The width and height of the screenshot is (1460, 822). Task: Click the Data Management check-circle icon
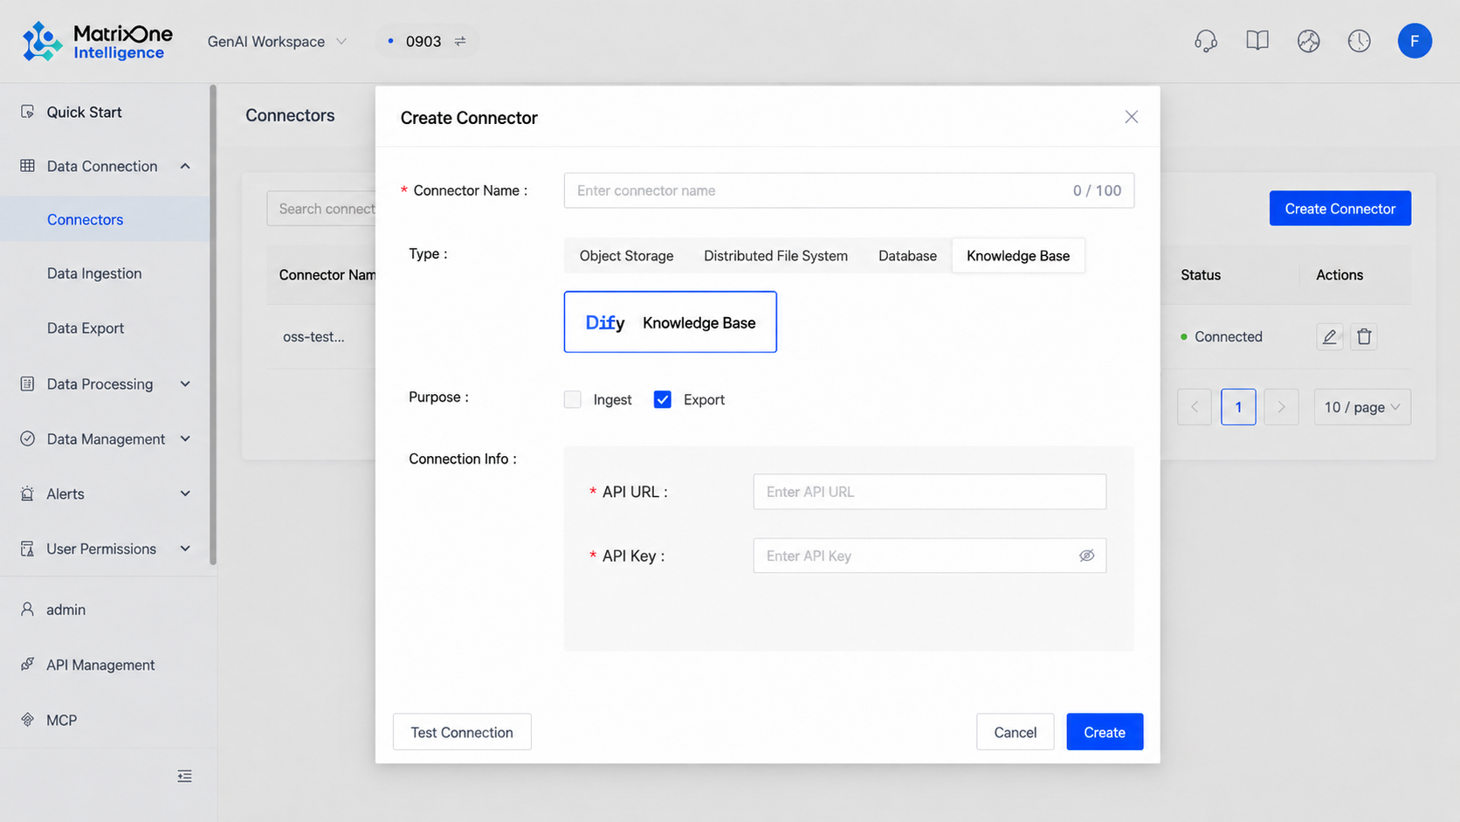(27, 439)
